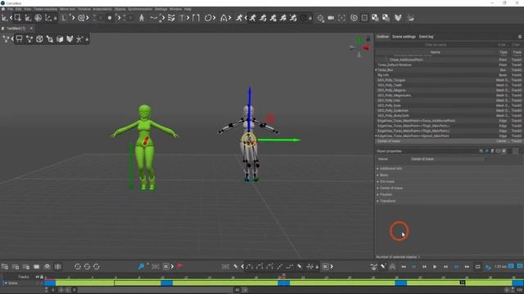Screen dimensions: 524x294
Task: Click the Rig mode character icon
Action: 142,18
